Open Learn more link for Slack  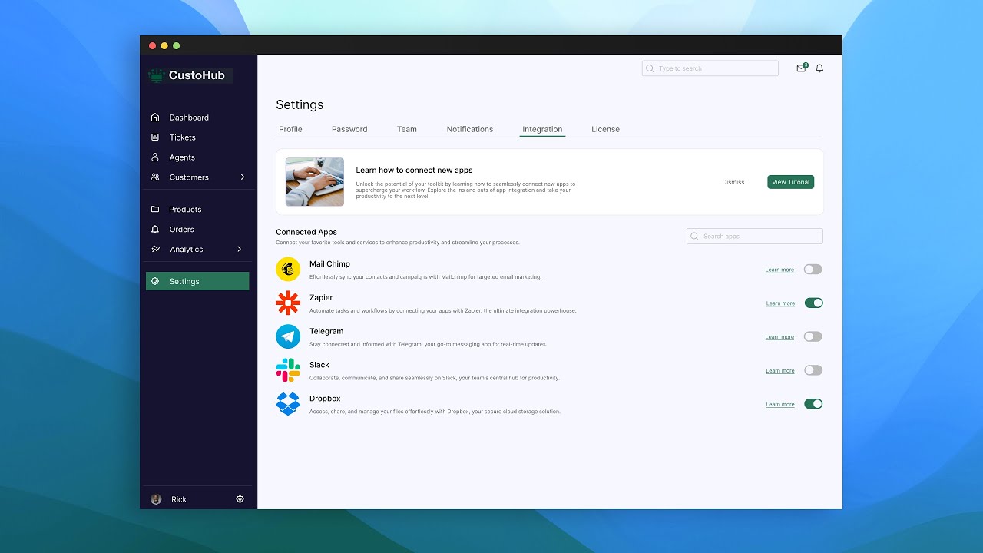[x=779, y=371]
